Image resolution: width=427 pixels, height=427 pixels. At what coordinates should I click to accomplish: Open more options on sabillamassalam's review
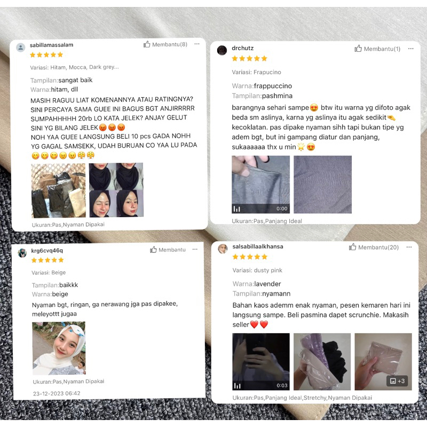pyautogui.click(x=197, y=44)
